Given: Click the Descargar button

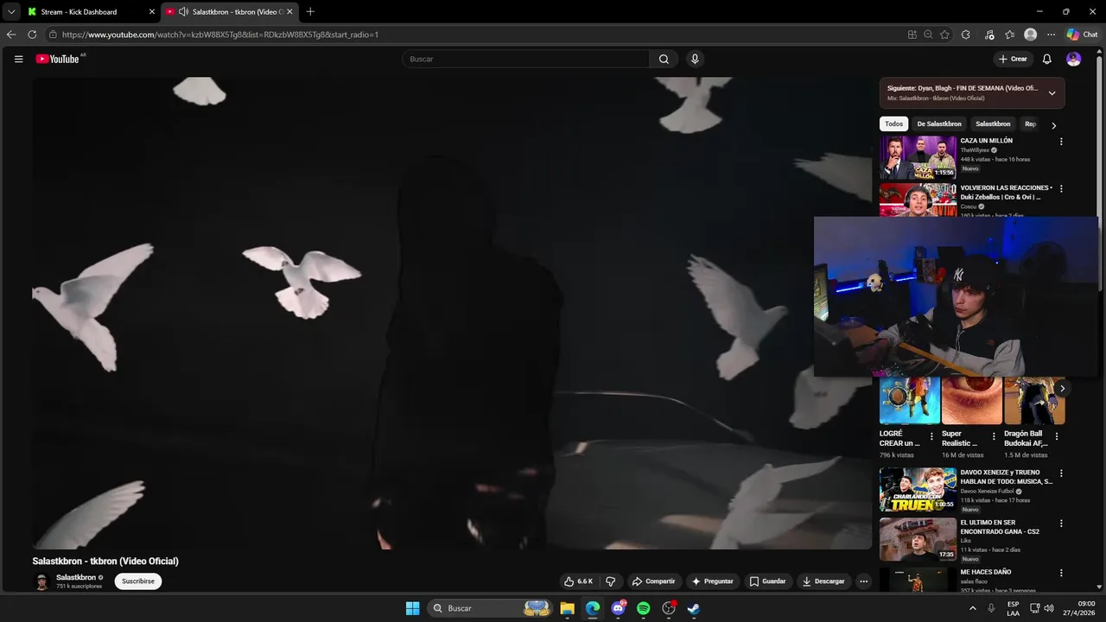Looking at the screenshot, I should (x=823, y=581).
